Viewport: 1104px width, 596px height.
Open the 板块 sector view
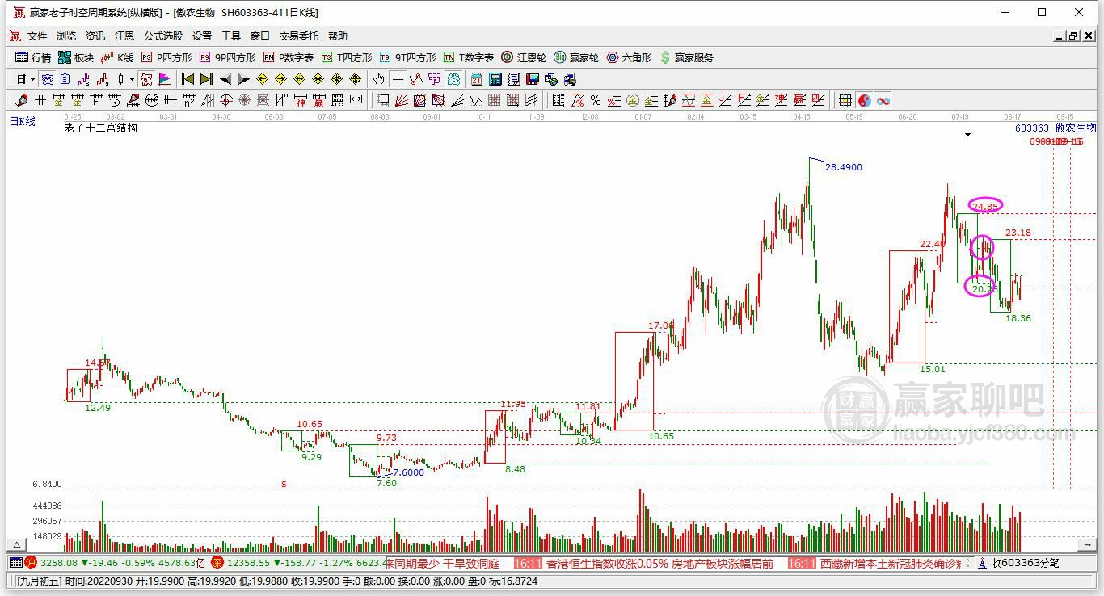[75, 57]
